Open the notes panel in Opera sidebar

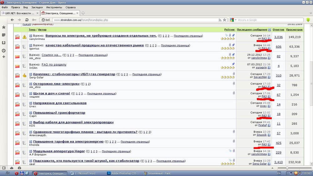(x=3, y=35)
